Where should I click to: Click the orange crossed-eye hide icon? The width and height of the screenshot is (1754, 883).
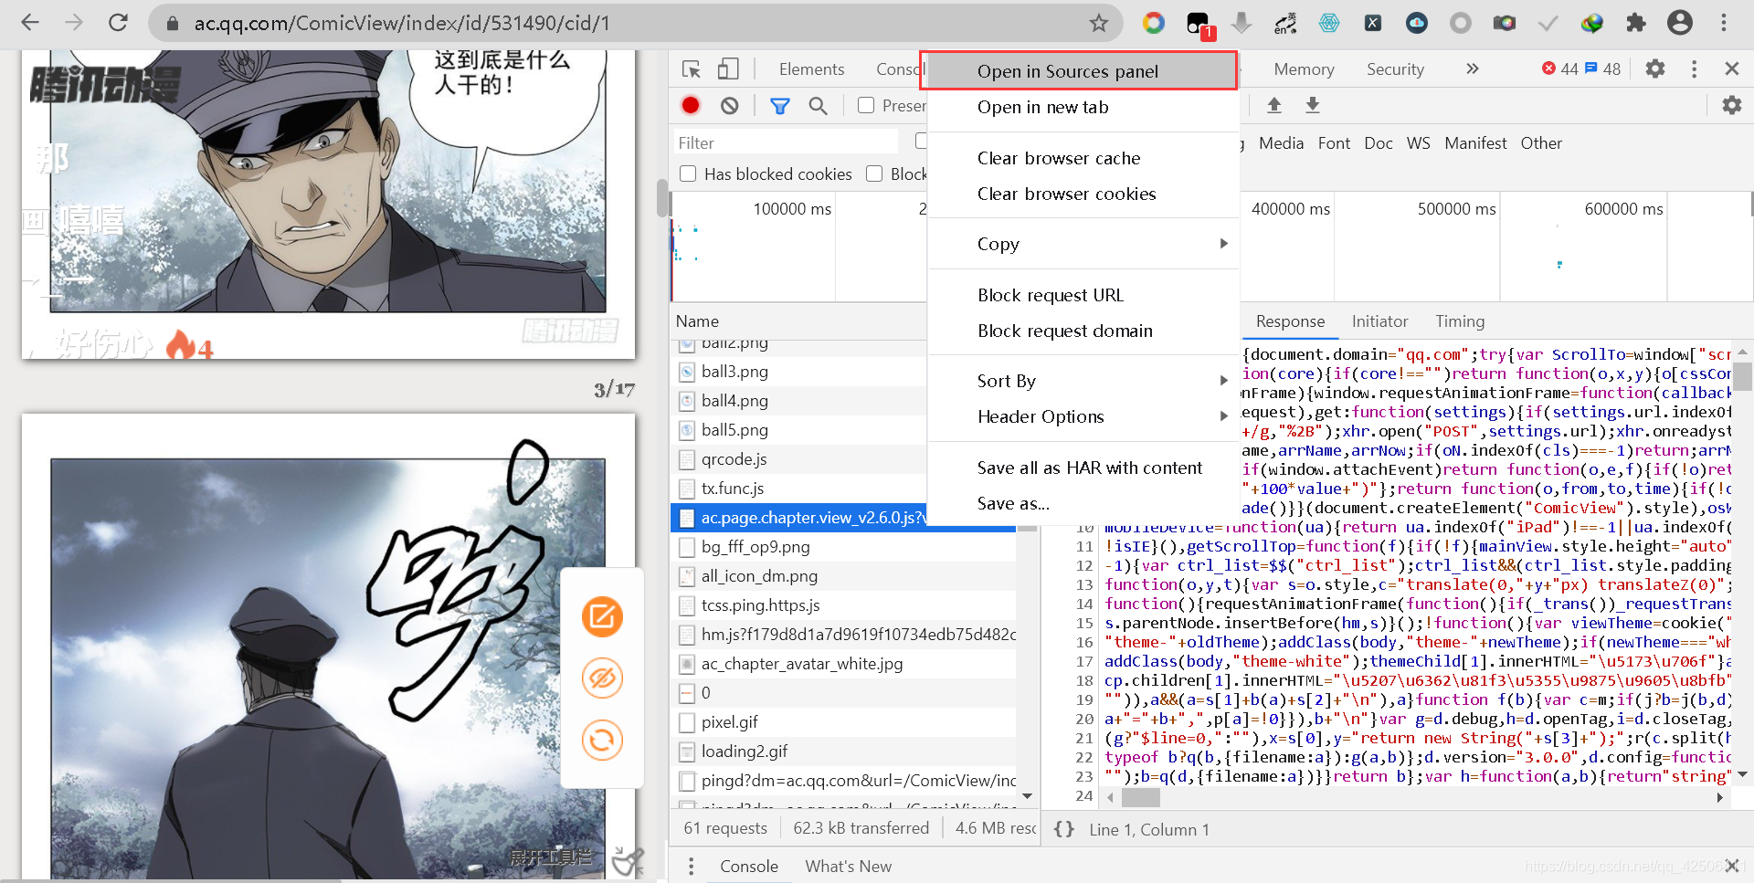[x=602, y=678]
